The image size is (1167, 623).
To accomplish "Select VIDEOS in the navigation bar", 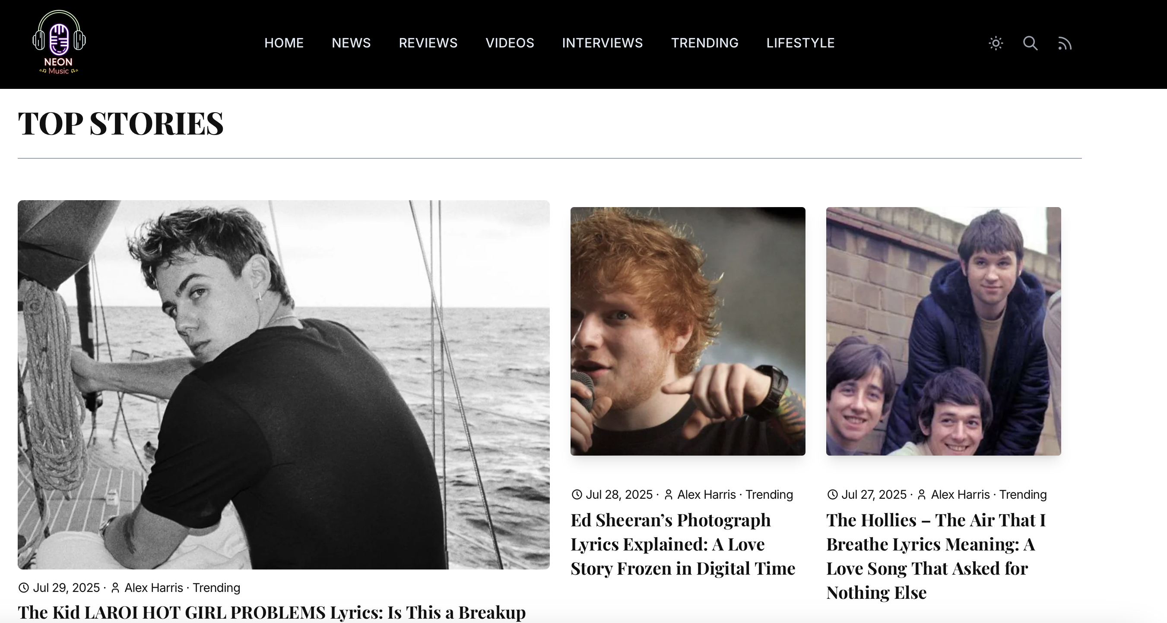I will tap(510, 43).
